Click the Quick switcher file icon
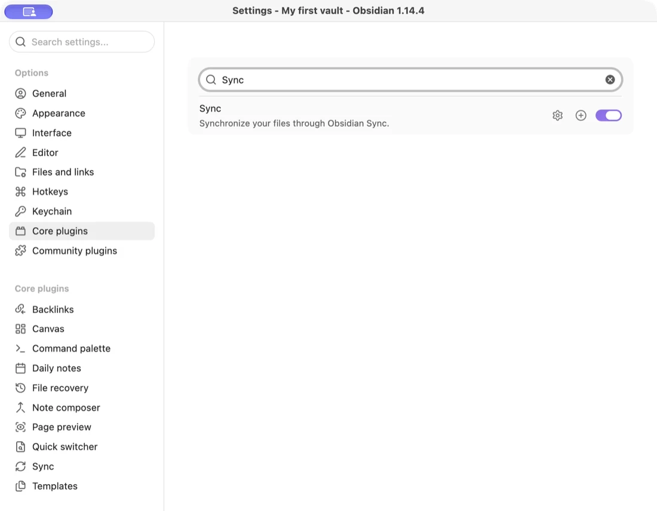Screen dimensions: 657x511 20,447
